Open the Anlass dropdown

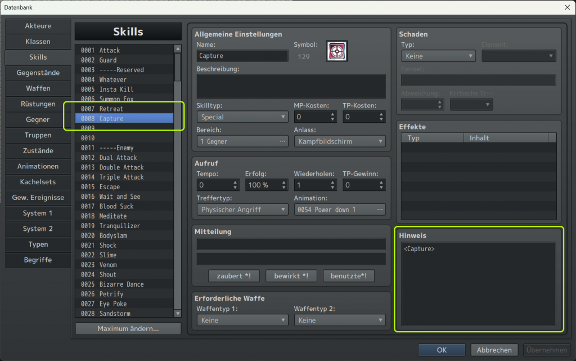pyautogui.click(x=339, y=141)
